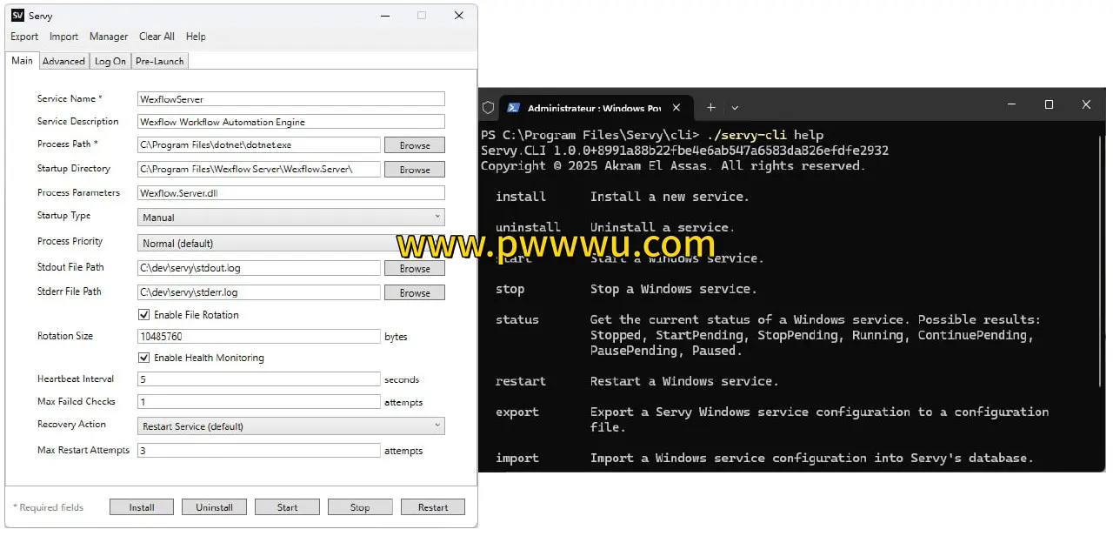Click the shield icon in terminal title bar
The image size is (1113, 536).
(x=488, y=108)
